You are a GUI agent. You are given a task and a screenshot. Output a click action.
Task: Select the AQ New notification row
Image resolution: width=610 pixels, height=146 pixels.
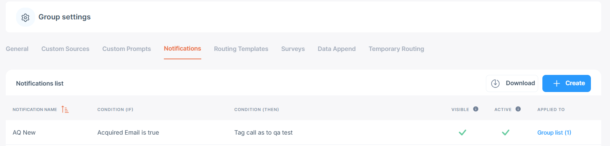pyautogui.click(x=303, y=132)
